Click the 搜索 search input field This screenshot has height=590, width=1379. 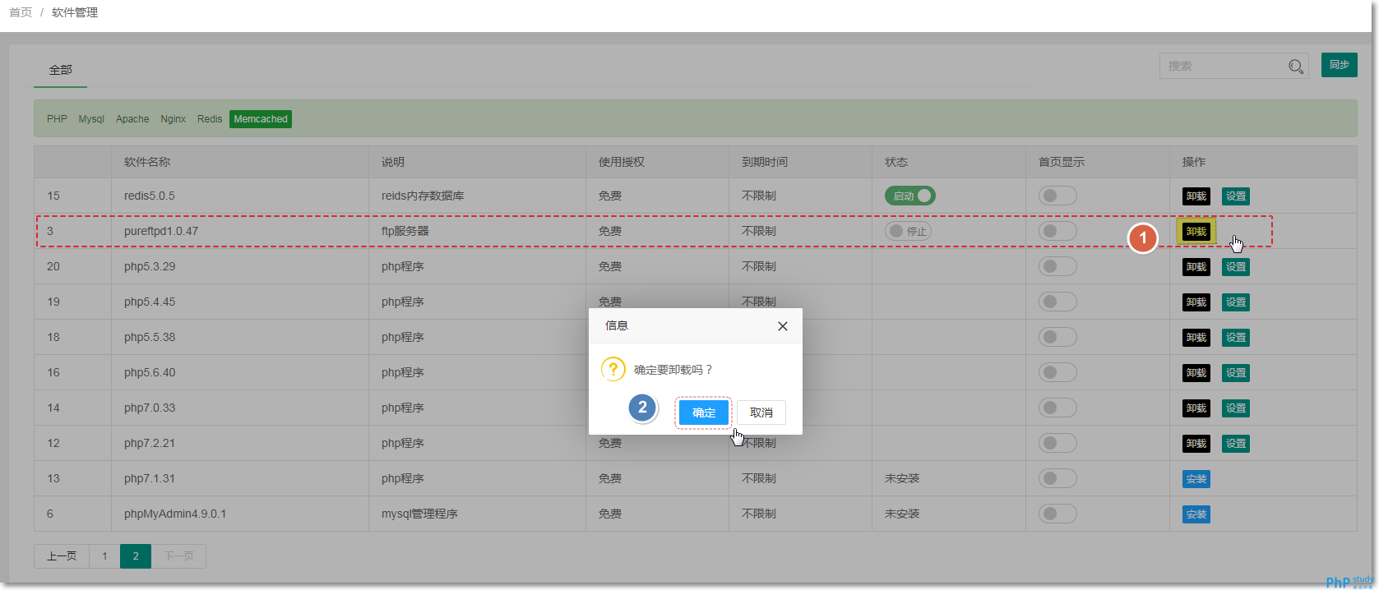1223,66
